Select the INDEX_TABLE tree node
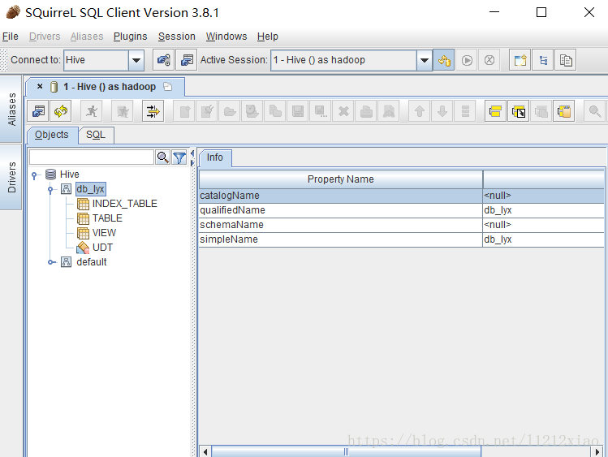Viewport: 608px width, 457px height. coord(125,204)
